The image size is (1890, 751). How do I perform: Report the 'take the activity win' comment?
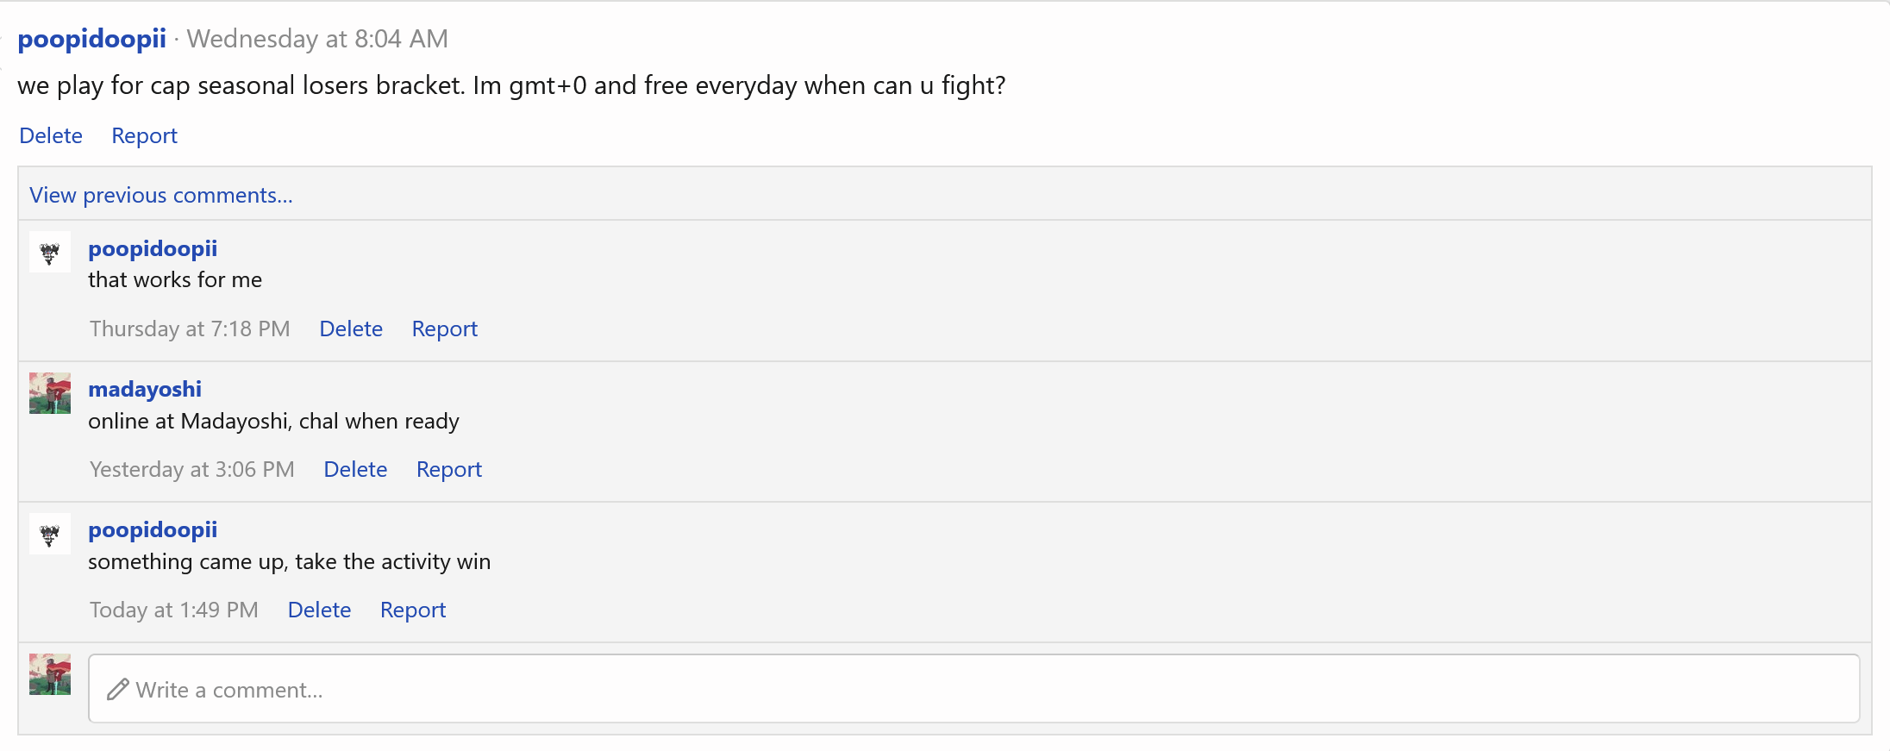pos(413,610)
